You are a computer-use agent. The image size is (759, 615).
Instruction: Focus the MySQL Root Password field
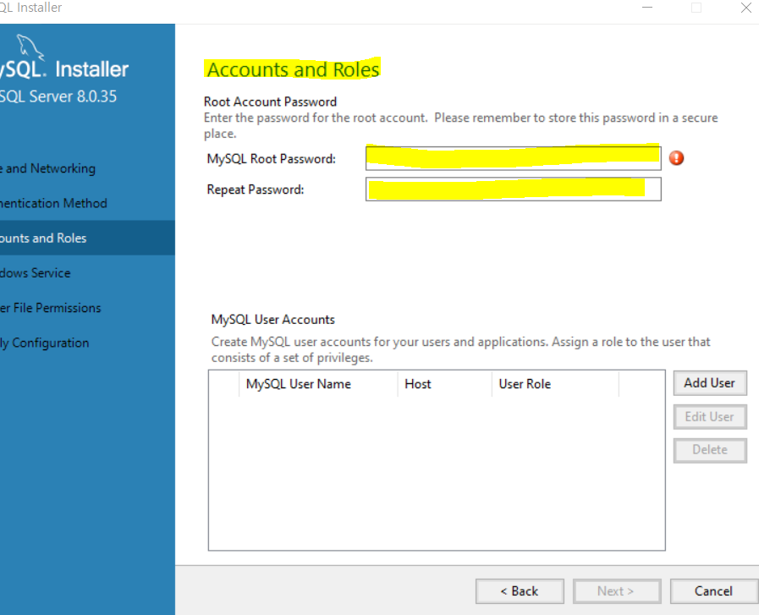[513, 158]
